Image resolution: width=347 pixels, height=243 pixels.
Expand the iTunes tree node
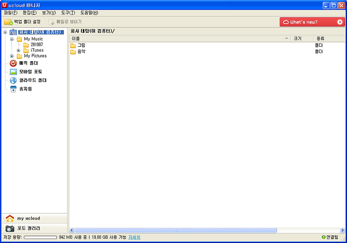[18, 51]
